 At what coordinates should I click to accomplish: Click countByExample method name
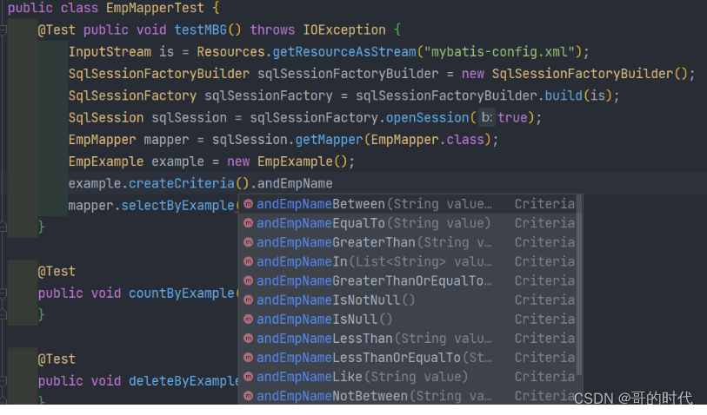point(182,293)
